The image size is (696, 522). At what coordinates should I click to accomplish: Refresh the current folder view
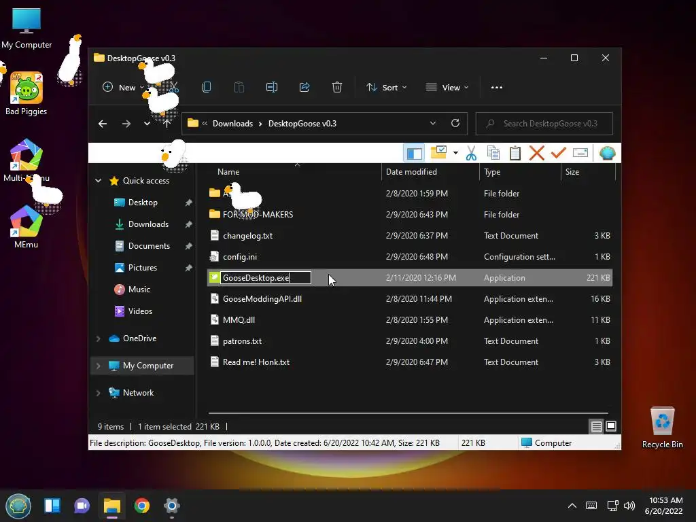(x=455, y=124)
